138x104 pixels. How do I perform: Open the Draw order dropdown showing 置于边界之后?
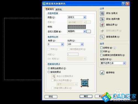point(113,63)
